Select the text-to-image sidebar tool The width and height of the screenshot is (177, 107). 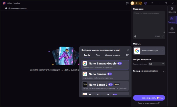[172, 20]
